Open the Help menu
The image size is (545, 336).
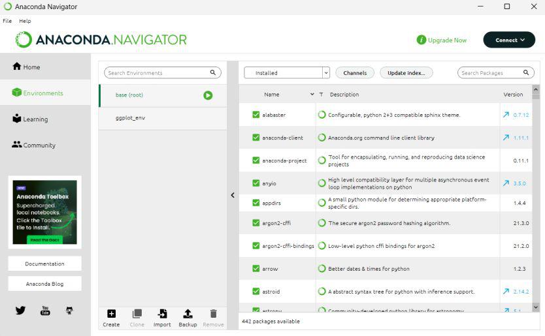point(25,21)
